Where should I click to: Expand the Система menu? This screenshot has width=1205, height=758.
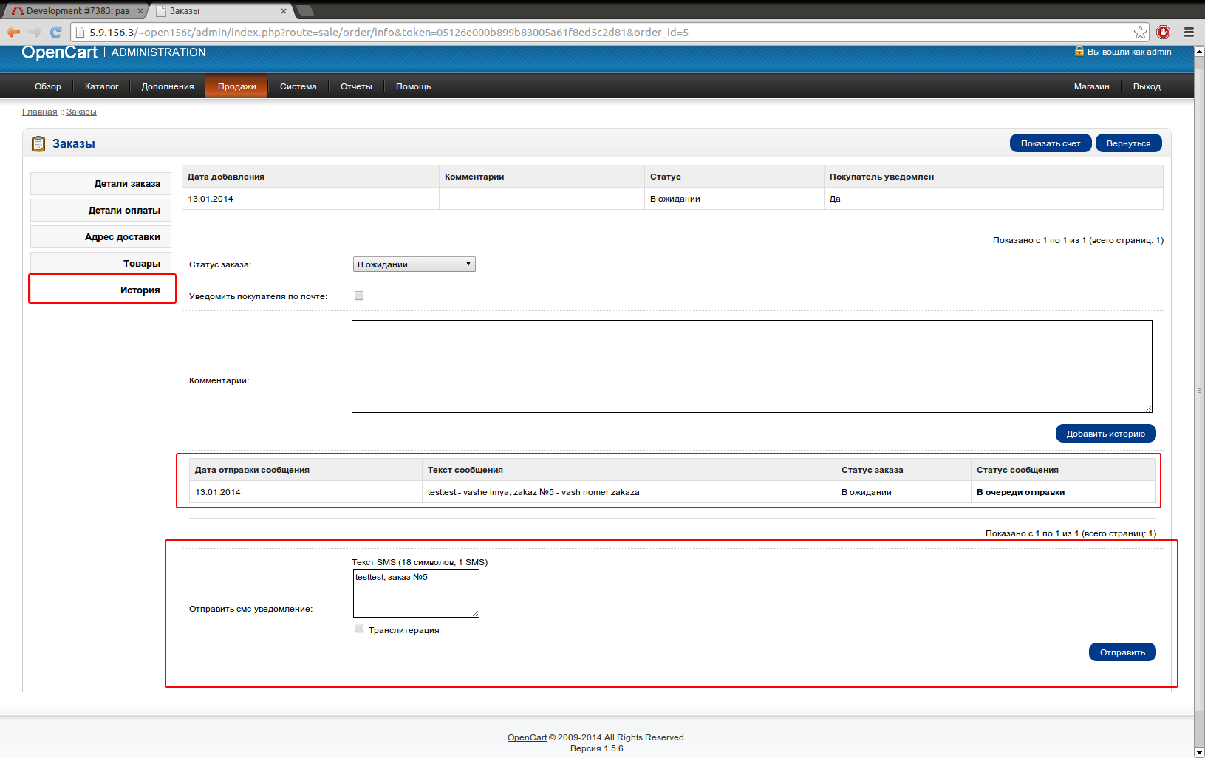298,86
